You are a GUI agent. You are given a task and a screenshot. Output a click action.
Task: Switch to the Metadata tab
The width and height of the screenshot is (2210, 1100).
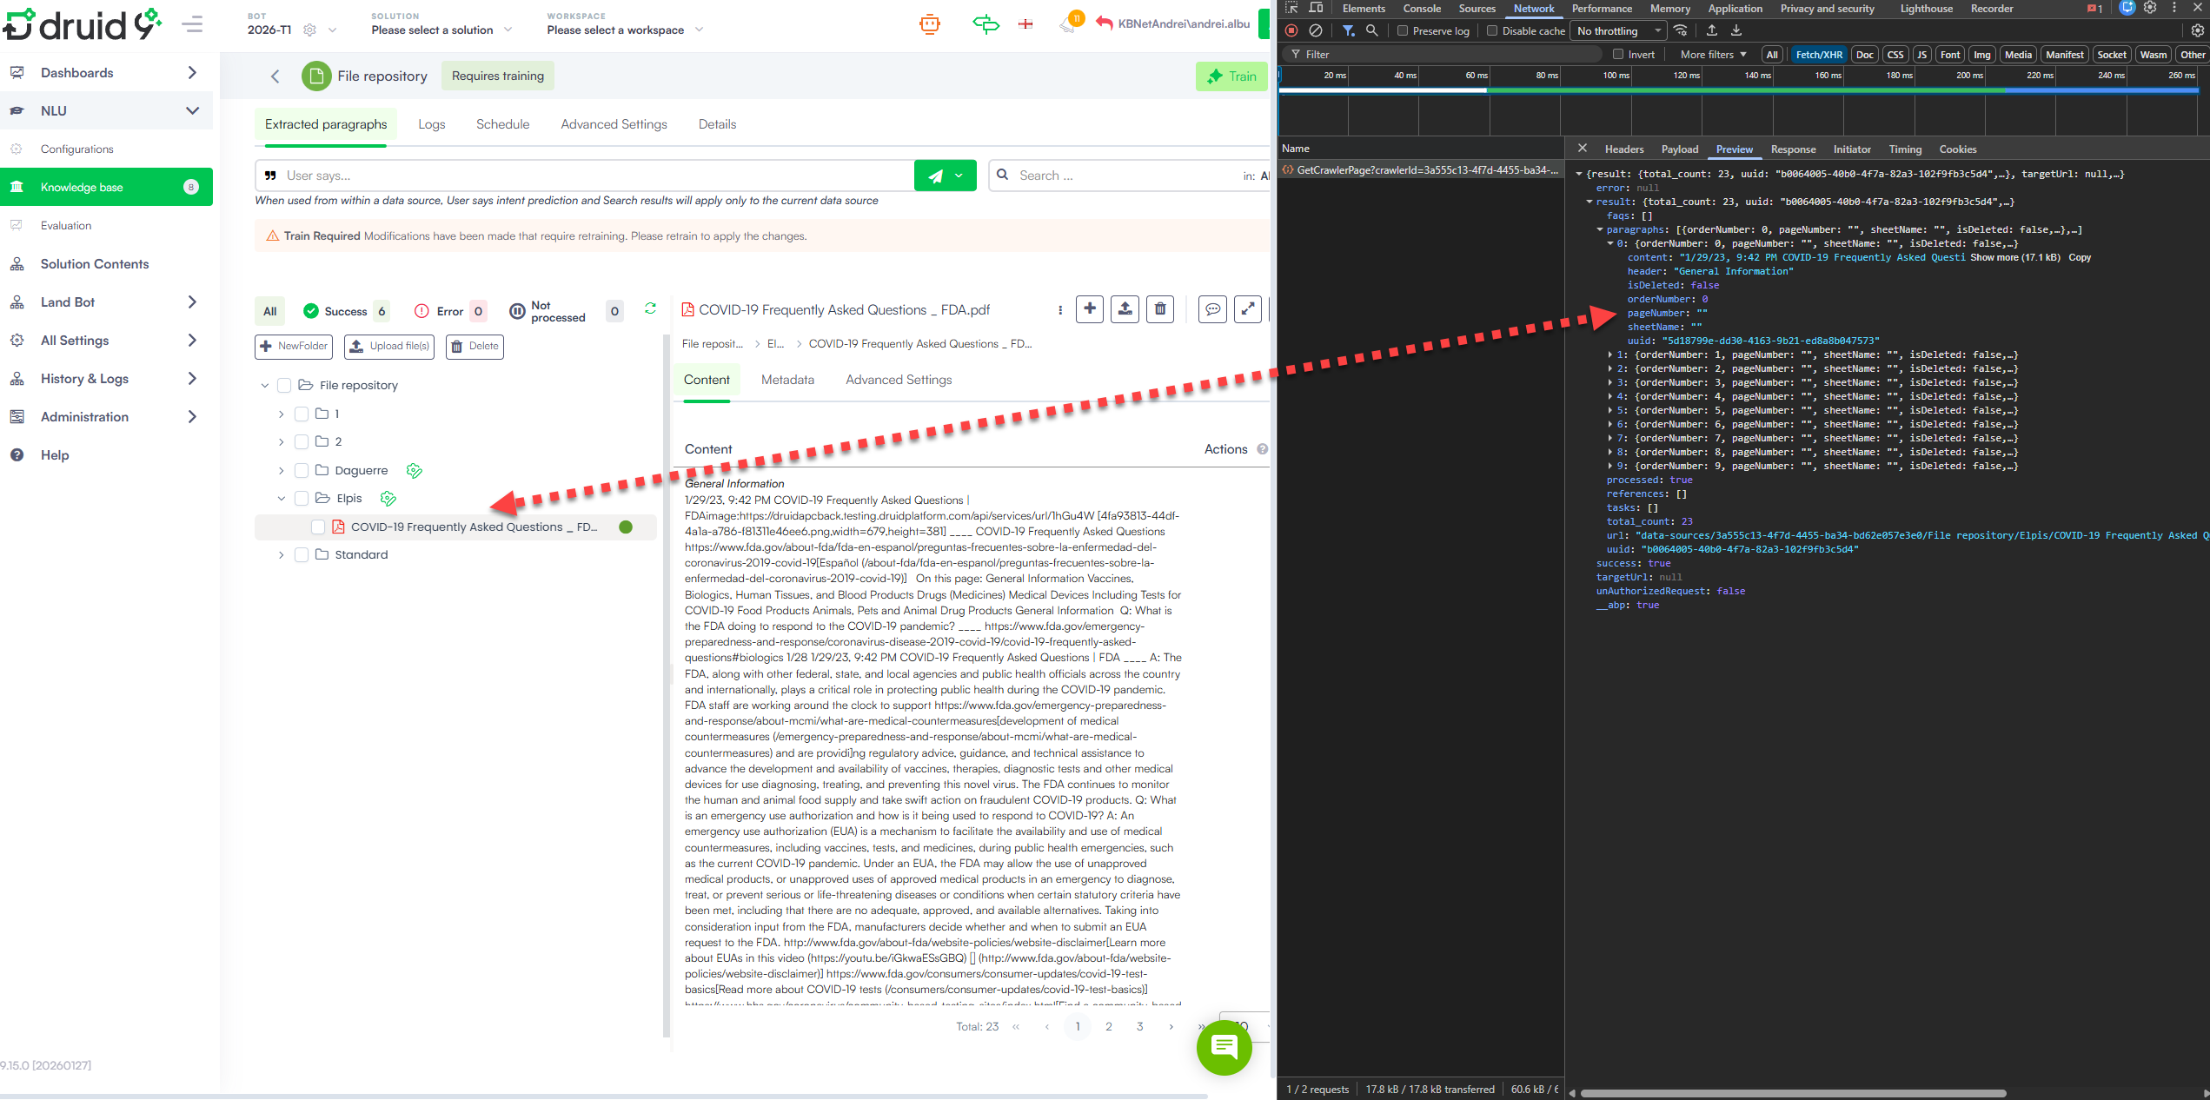787,380
